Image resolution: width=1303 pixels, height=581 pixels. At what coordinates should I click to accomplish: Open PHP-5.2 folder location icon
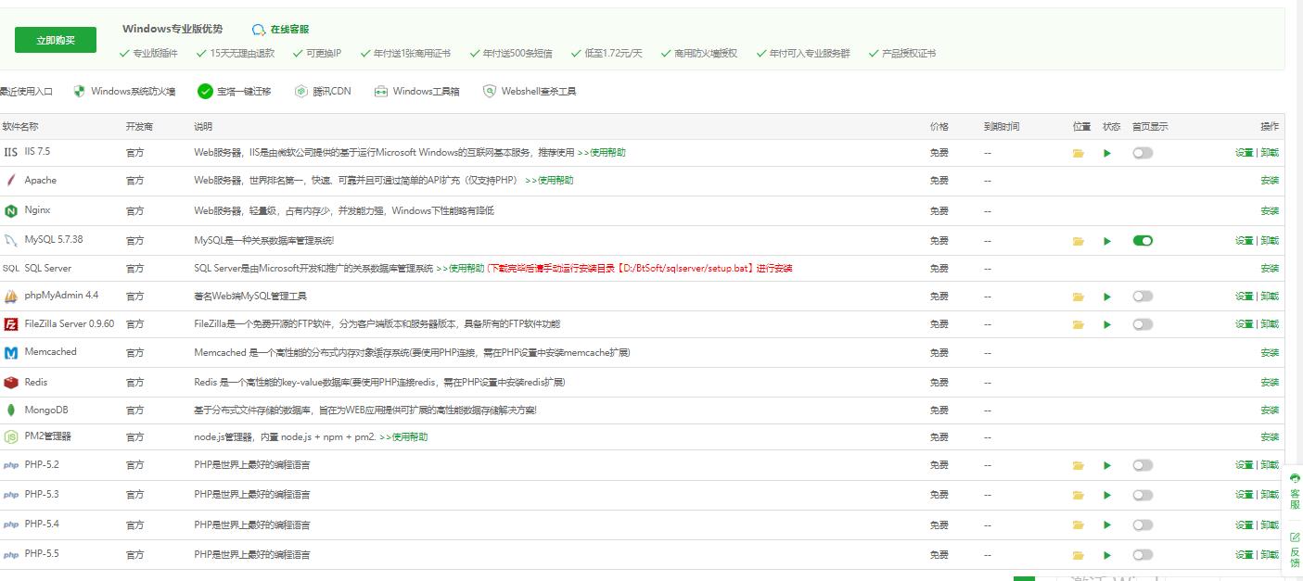1079,466
